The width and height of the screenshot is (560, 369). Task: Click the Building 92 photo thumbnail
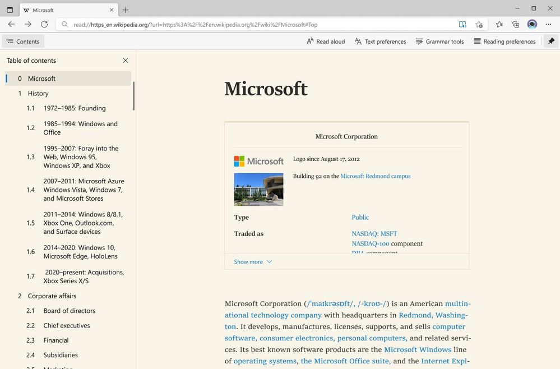[x=258, y=190]
